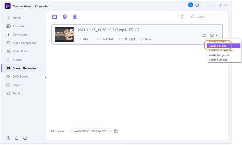Open the Player section
Viewport: 242px width, 145px height.
pos(13,85)
